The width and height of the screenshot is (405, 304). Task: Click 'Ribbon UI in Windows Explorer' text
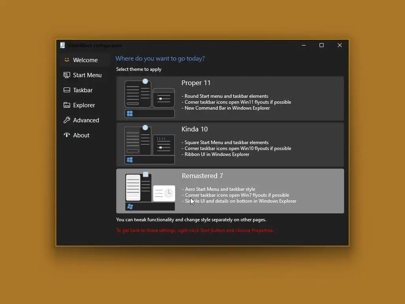click(x=217, y=154)
